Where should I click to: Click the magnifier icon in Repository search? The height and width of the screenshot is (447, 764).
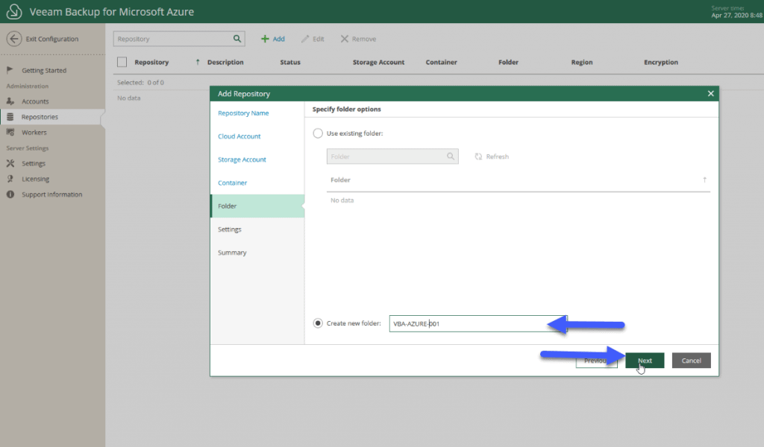tap(237, 39)
